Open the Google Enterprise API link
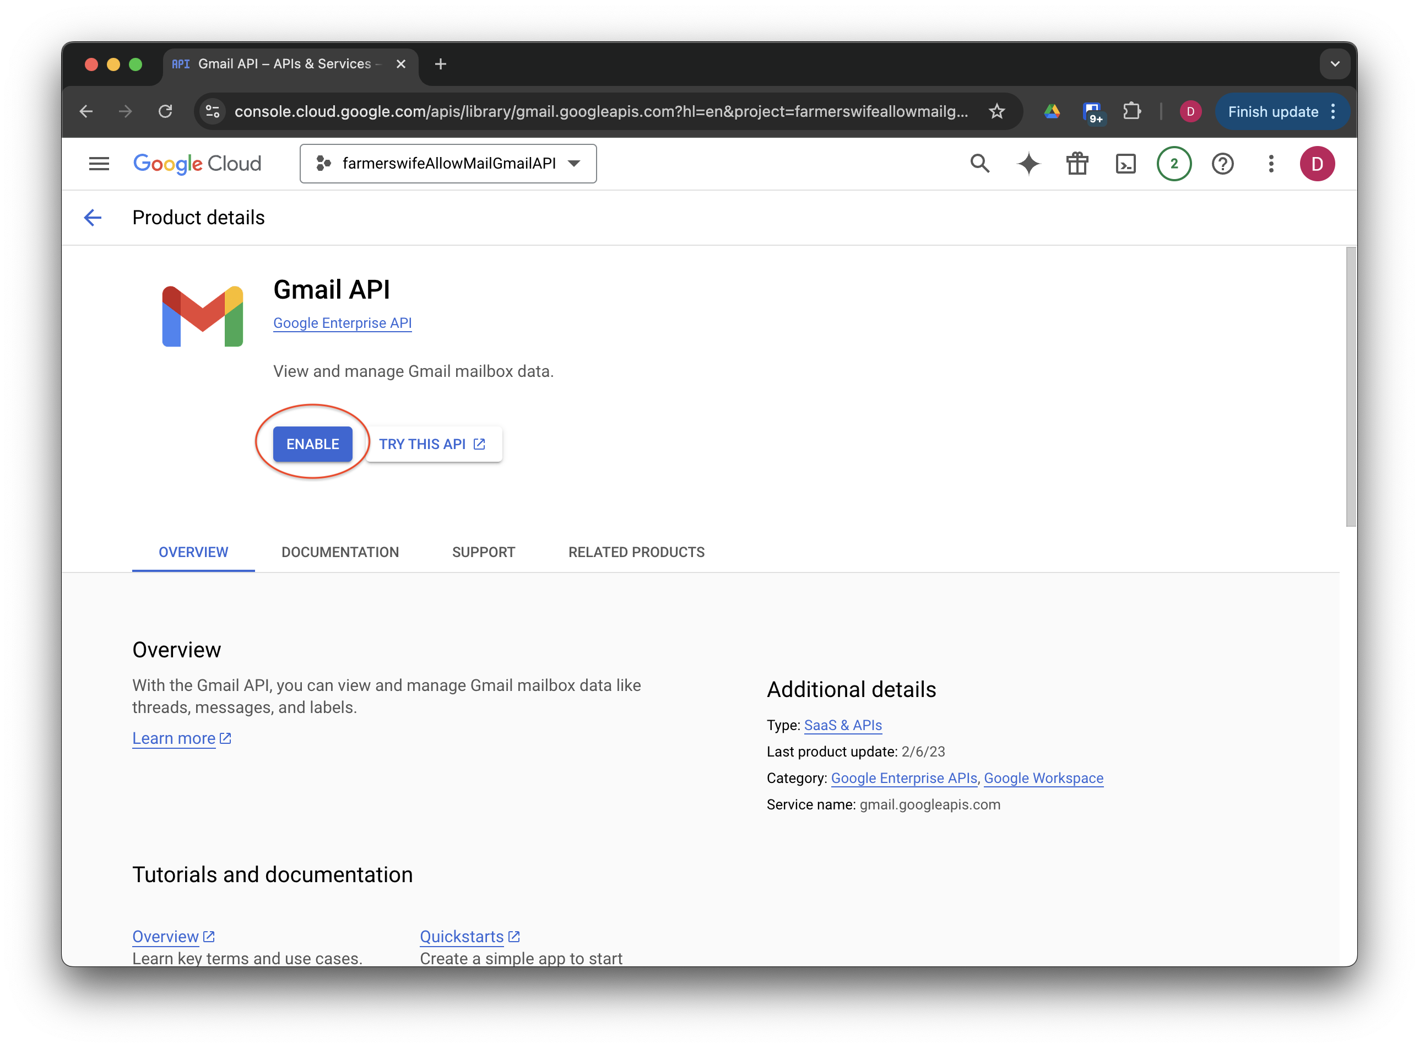The height and width of the screenshot is (1048, 1419). [343, 323]
